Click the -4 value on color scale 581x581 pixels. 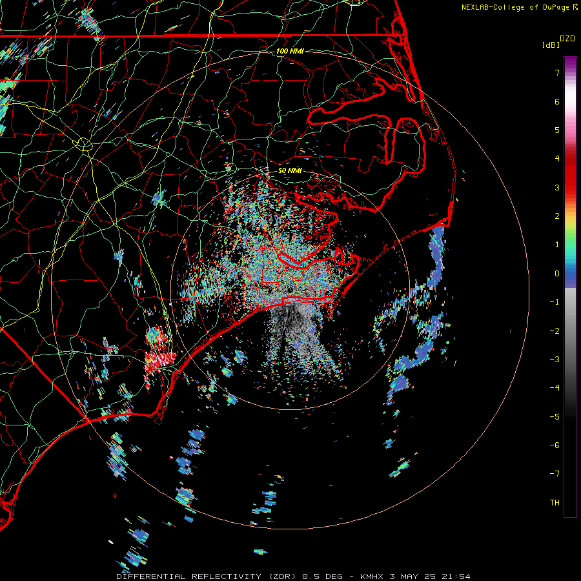[555, 388]
